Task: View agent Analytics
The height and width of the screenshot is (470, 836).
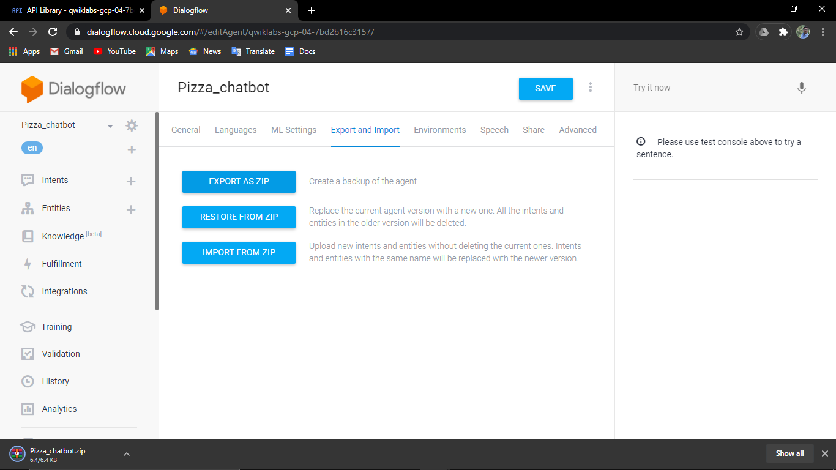Action: click(x=59, y=408)
